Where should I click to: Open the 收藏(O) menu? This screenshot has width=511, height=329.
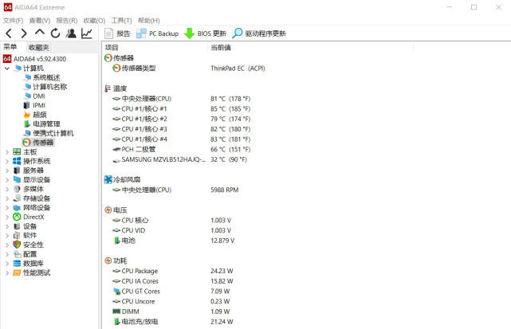coord(94,21)
